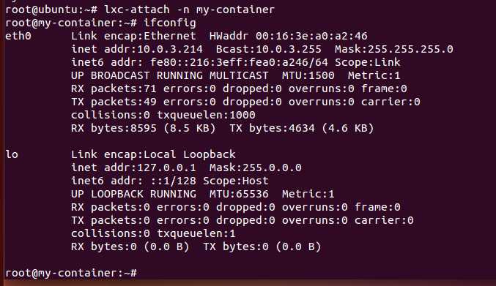Click the HWaddr 00:16:3e:a0:a2:46 value
This screenshot has width=496, height=286.
point(288,36)
